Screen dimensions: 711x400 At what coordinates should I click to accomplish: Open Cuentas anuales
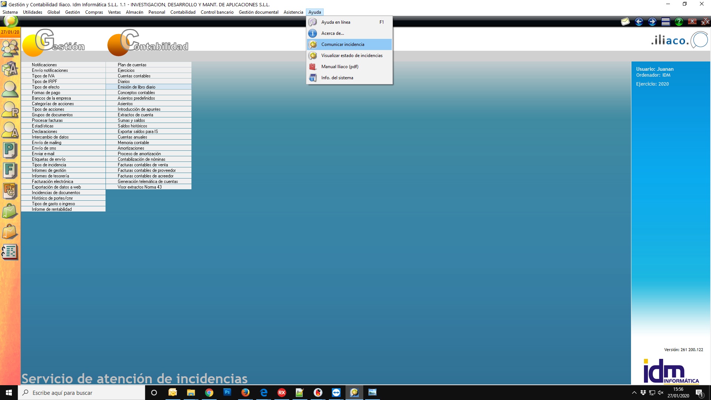[148, 137]
